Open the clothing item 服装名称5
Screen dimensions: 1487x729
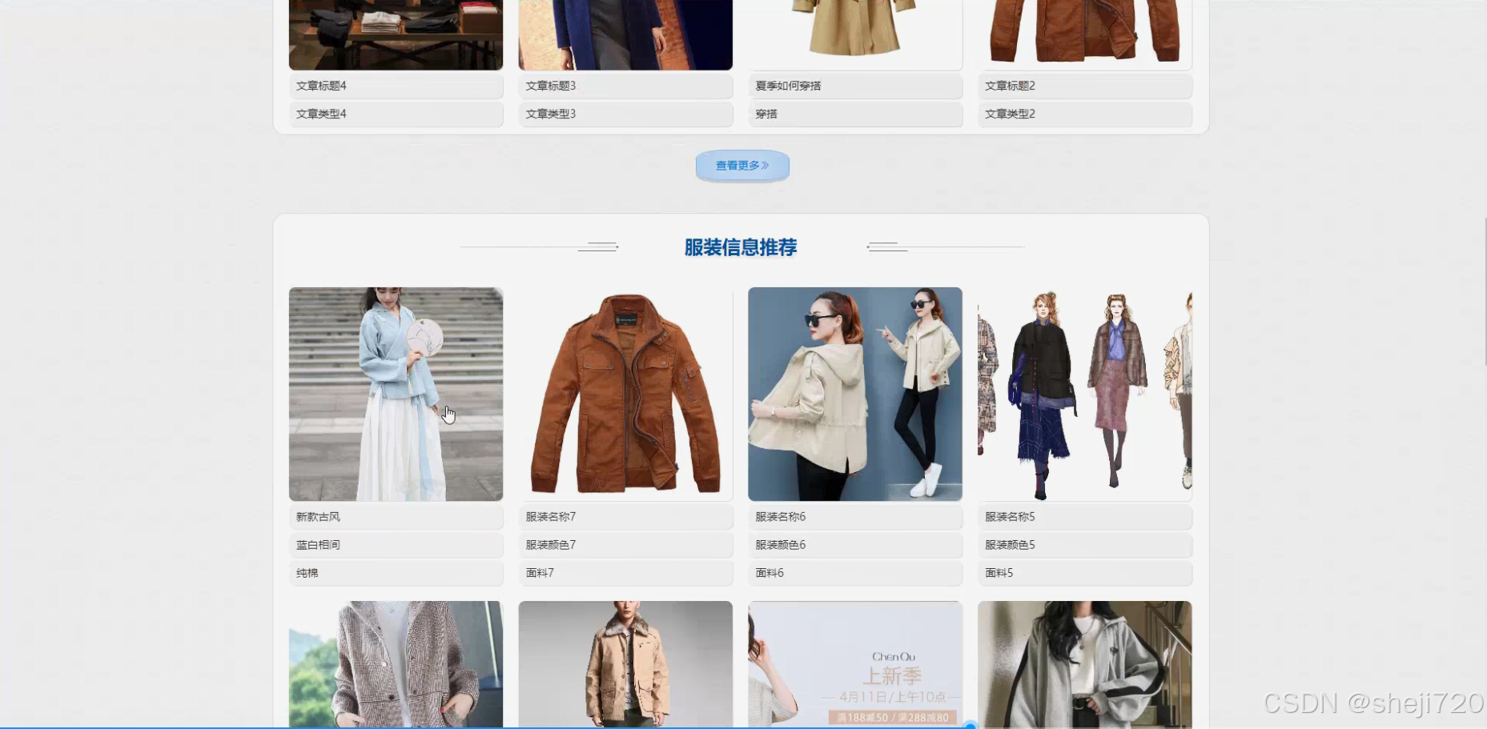click(x=1083, y=517)
